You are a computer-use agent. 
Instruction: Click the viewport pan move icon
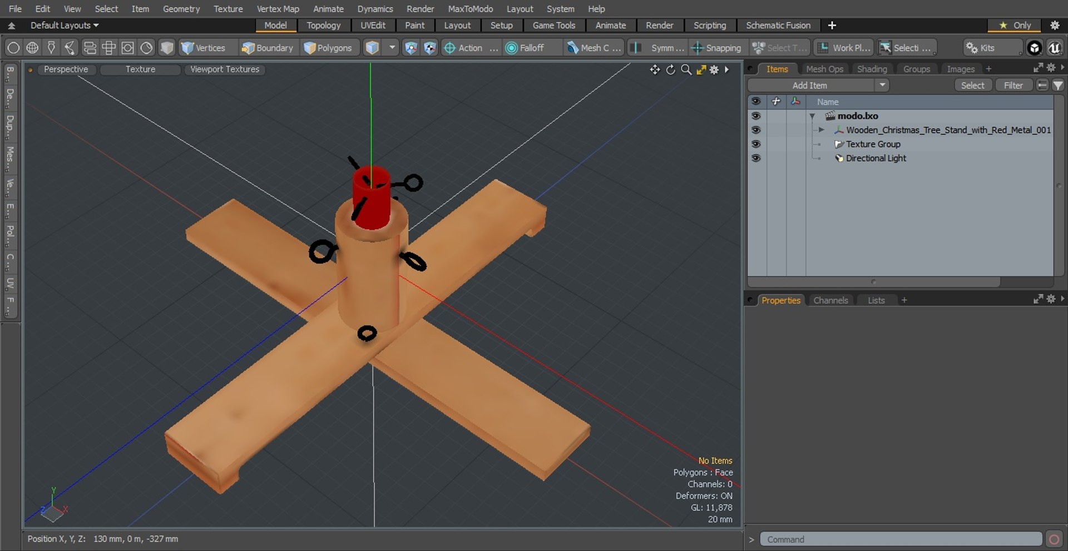point(655,70)
